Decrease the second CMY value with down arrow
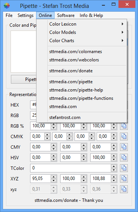This screenshot has width=138, height=212. (x=84, y=149)
